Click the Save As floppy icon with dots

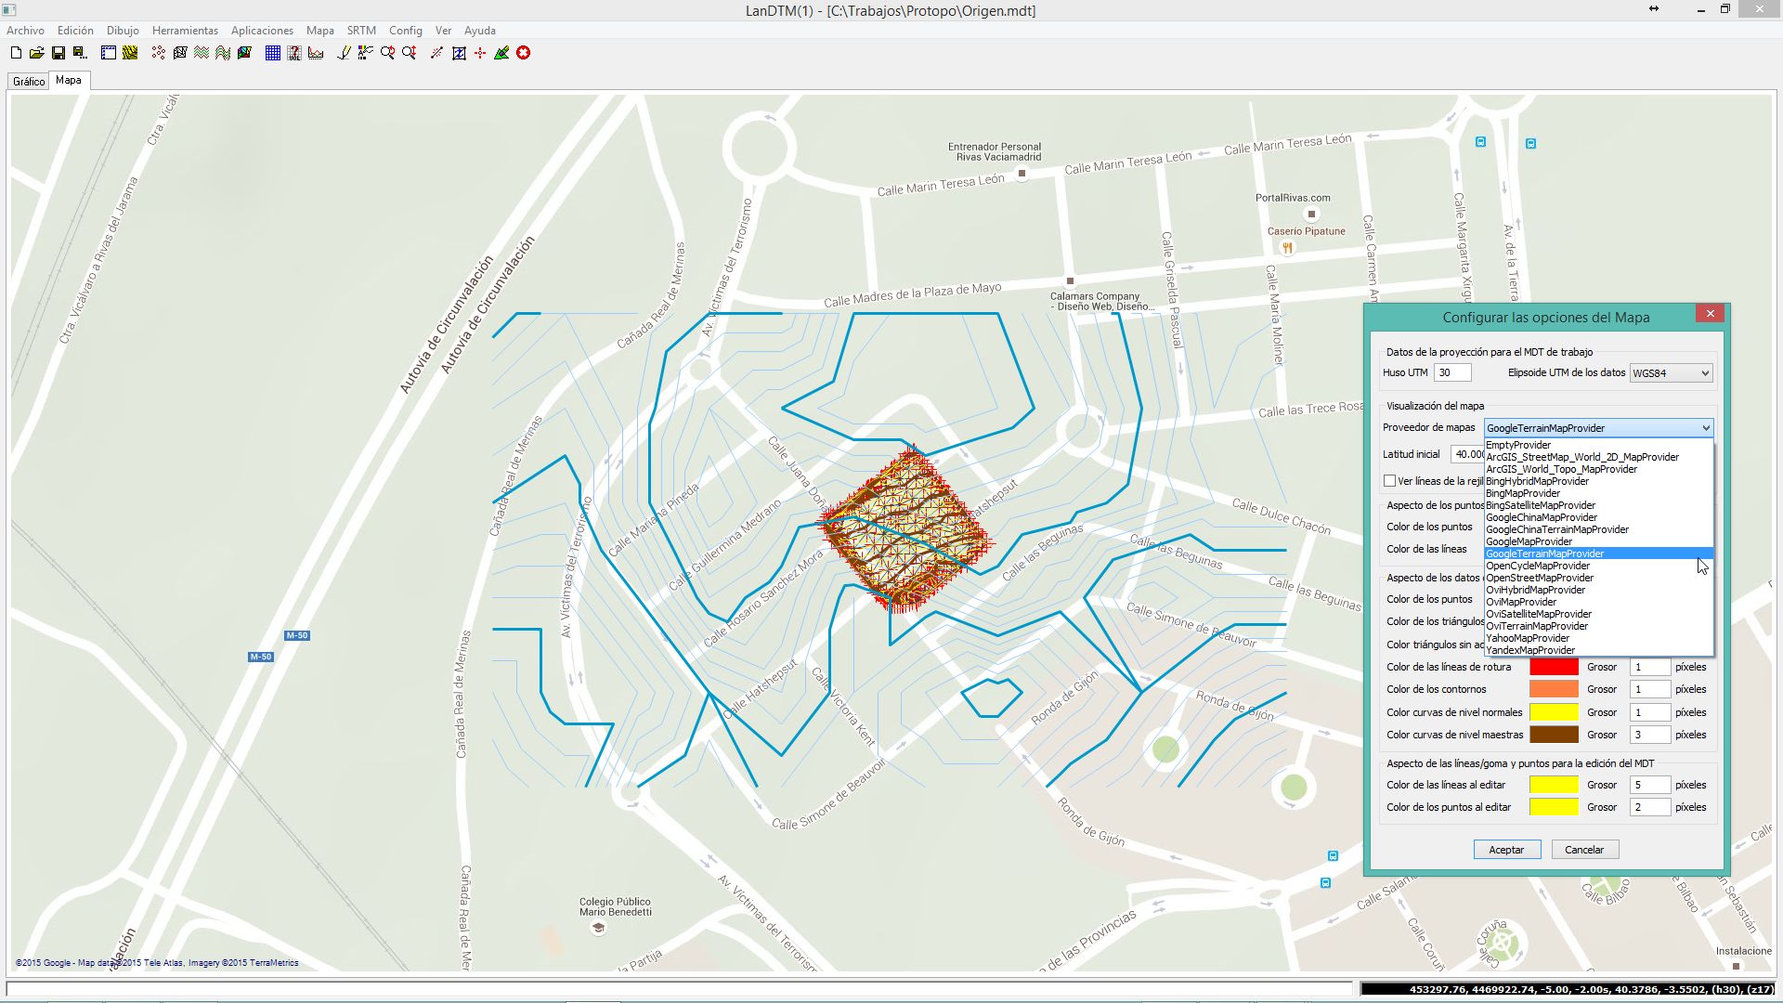[x=80, y=53]
